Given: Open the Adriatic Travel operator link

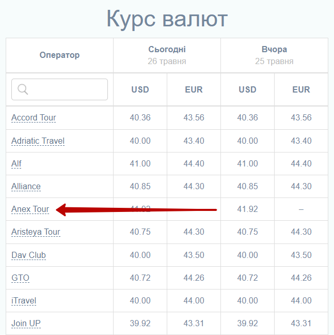Looking at the screenshot, I should 38,141.
